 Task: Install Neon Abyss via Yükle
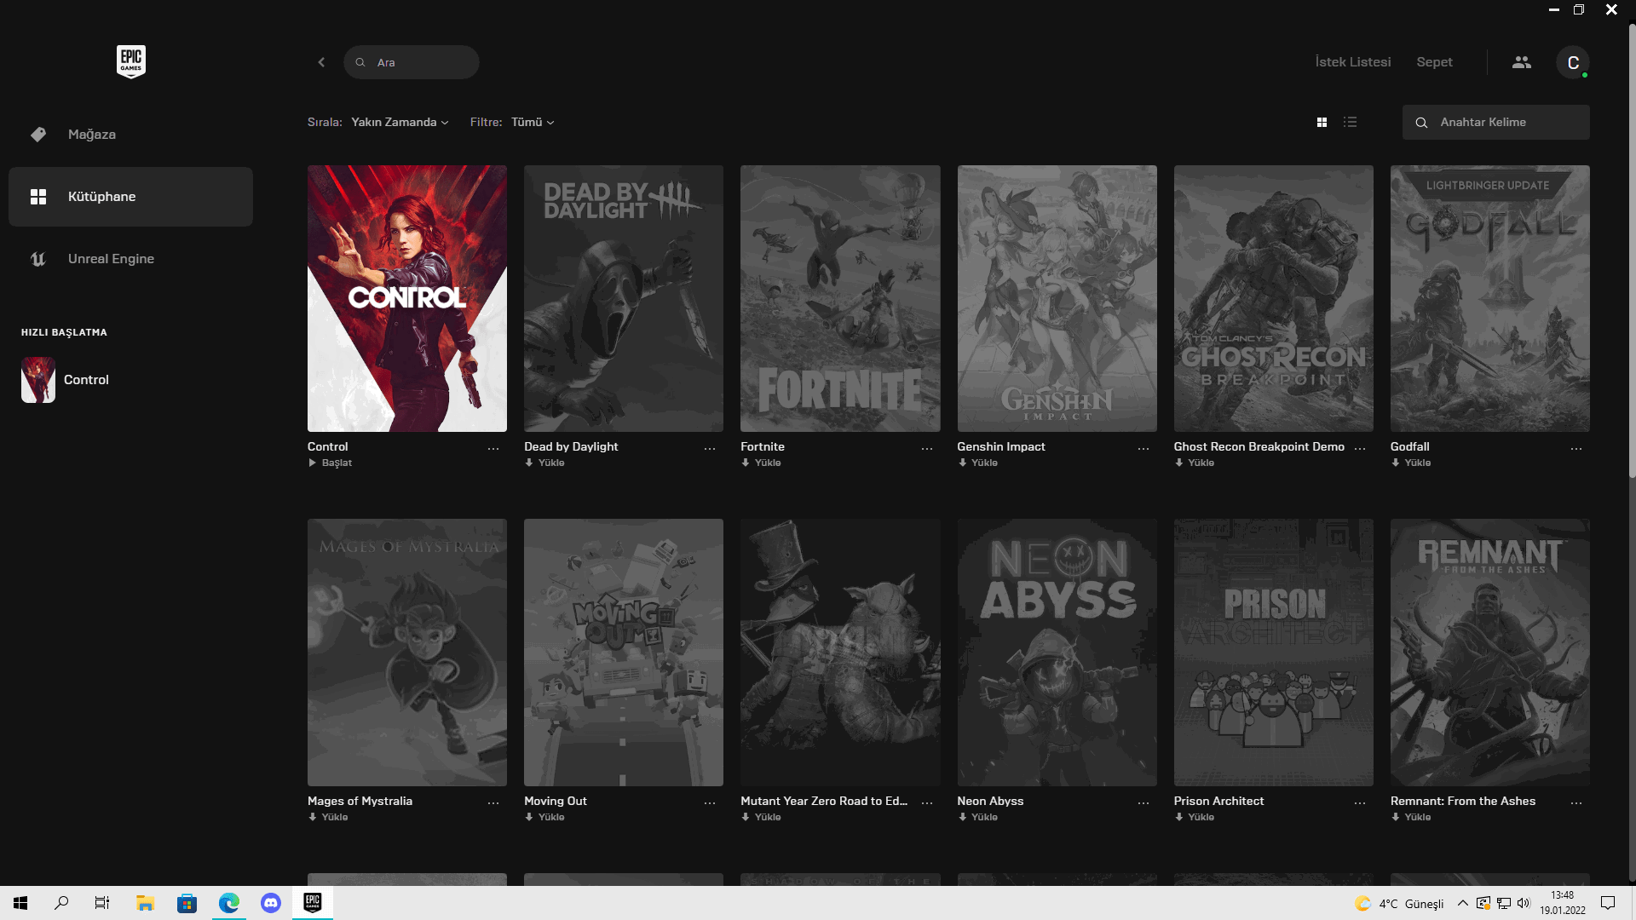click(x=977, y=818)
